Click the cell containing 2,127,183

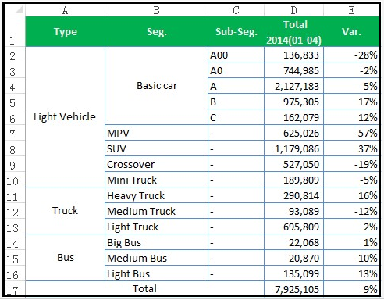tap(293, 86)
